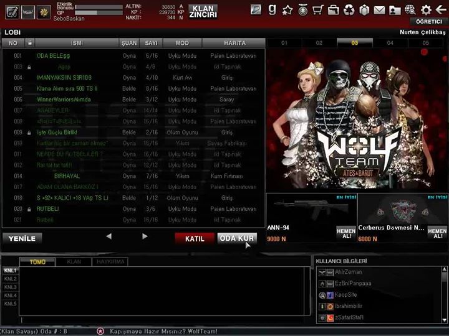Click the star icon in bottom ticker

click(100, 331)
